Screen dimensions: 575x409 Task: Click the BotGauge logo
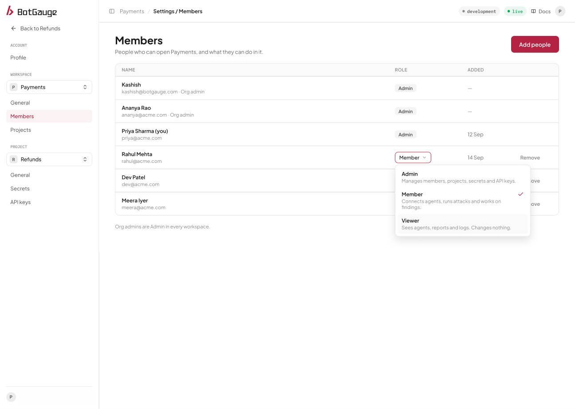pyautogui.click(x=32, y=12)
